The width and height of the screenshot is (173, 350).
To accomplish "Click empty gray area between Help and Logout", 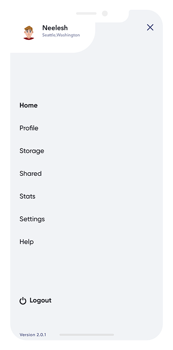I will point(86,271).
